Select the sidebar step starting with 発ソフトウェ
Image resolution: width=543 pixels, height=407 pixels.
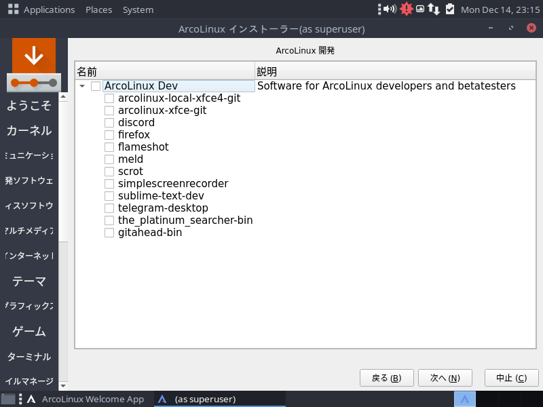pos(29,180)
